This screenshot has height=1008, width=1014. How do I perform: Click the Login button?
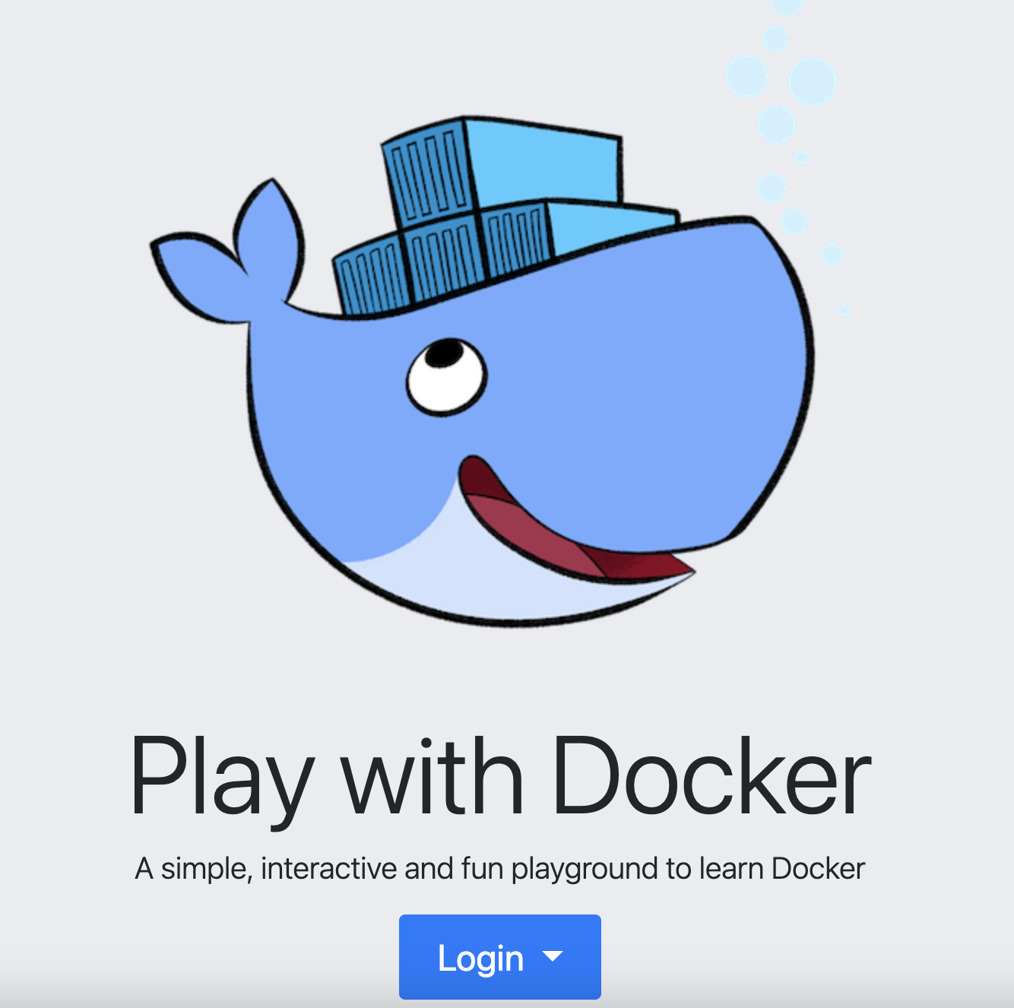pyautogui.click(x=499, y=957)
